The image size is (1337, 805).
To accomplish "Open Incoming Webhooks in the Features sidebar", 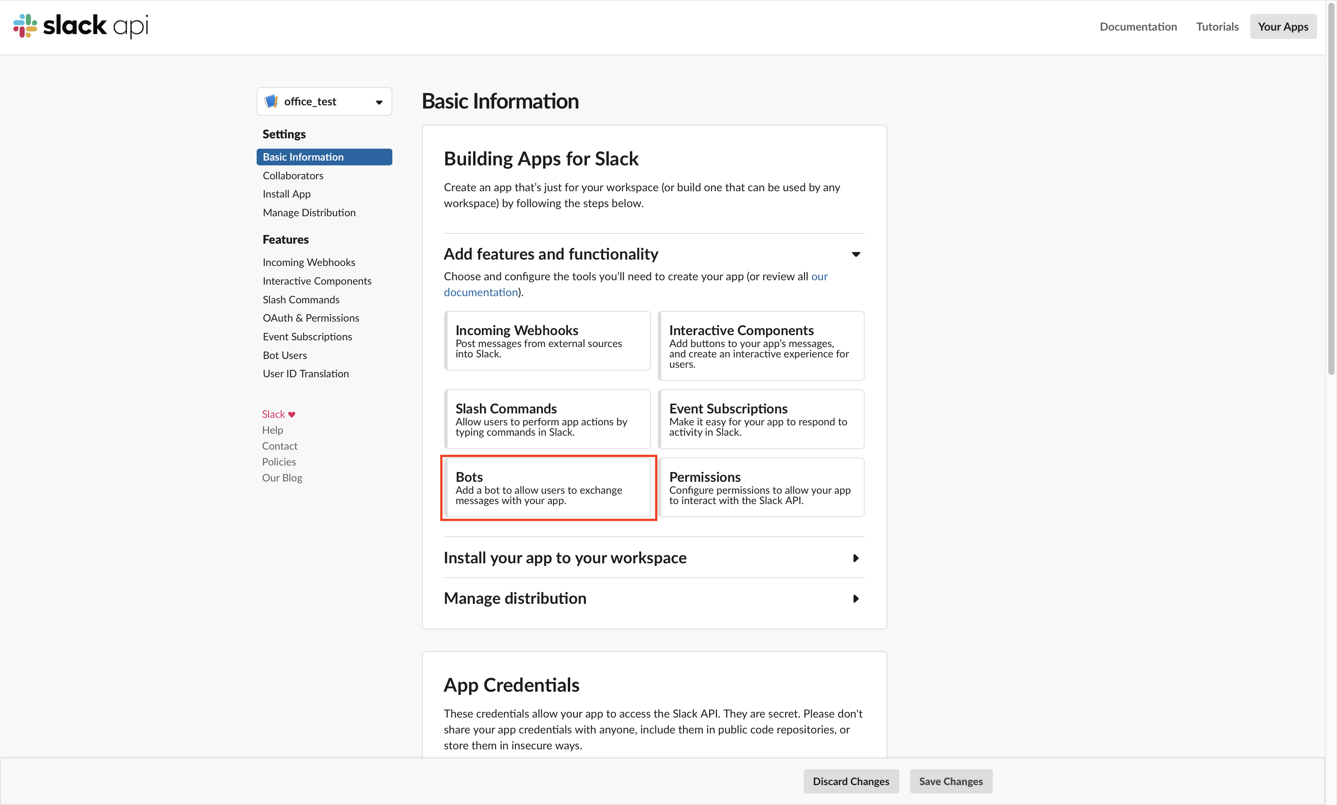I will (309, 262).
